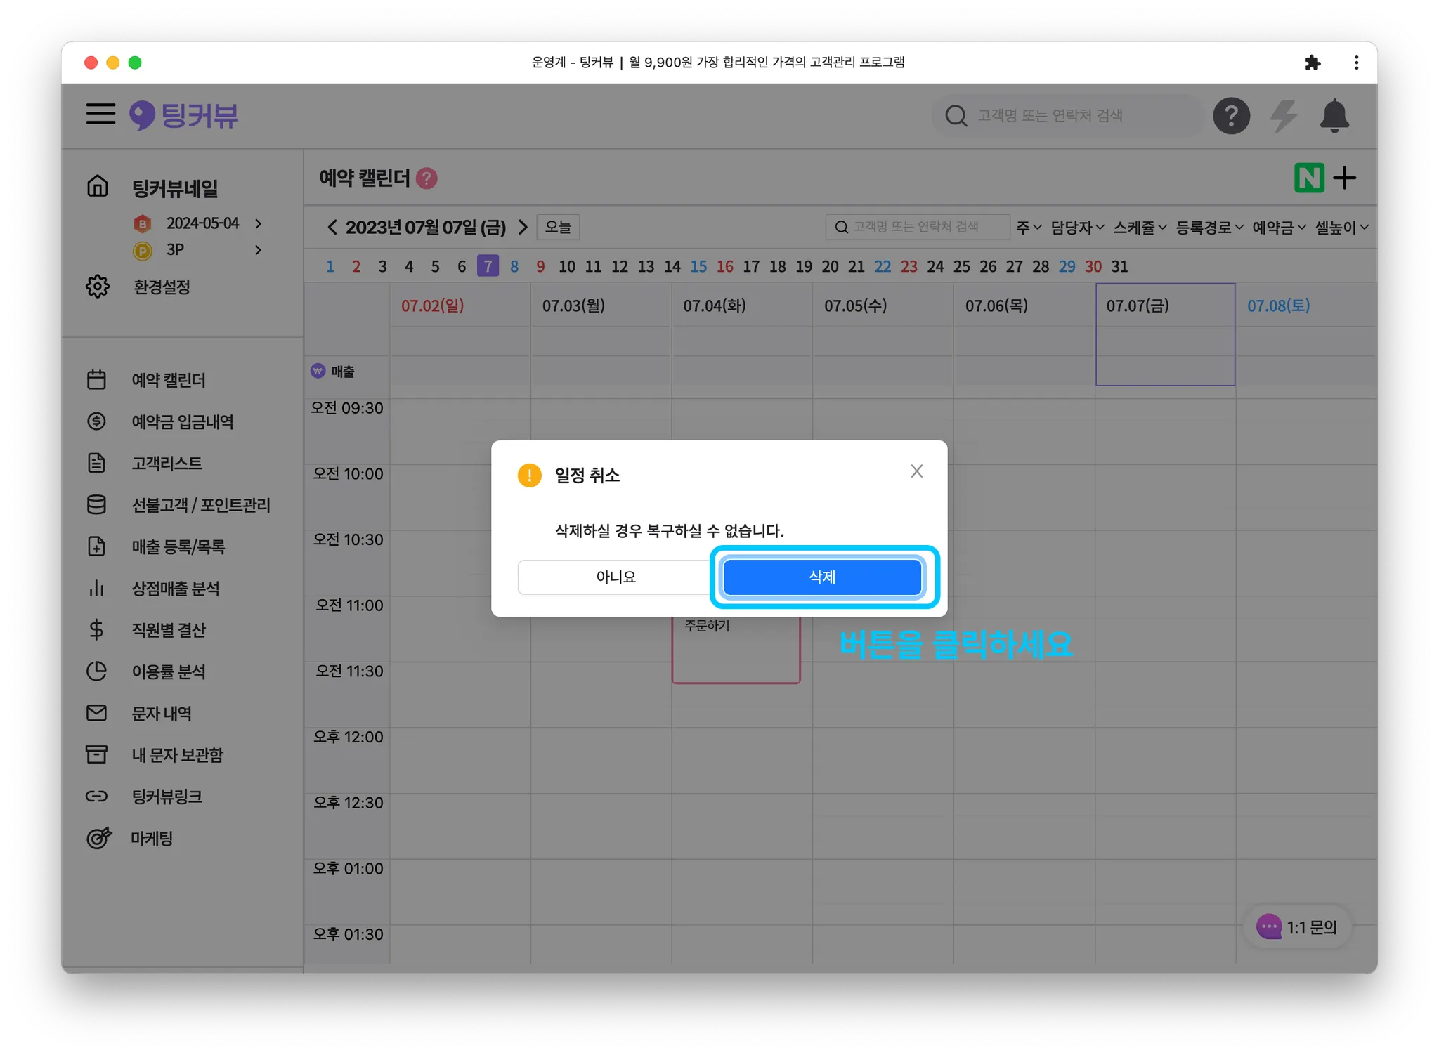The height and width of the screenshot is (1055, 1439).
Task: Click 아니요 to cancel deletion
Action: pos(616,577)
